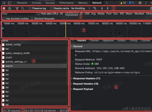Switch to the Console tab
Image resolution: width=152 pixels, height=112 pixels.
click(36, 3)
